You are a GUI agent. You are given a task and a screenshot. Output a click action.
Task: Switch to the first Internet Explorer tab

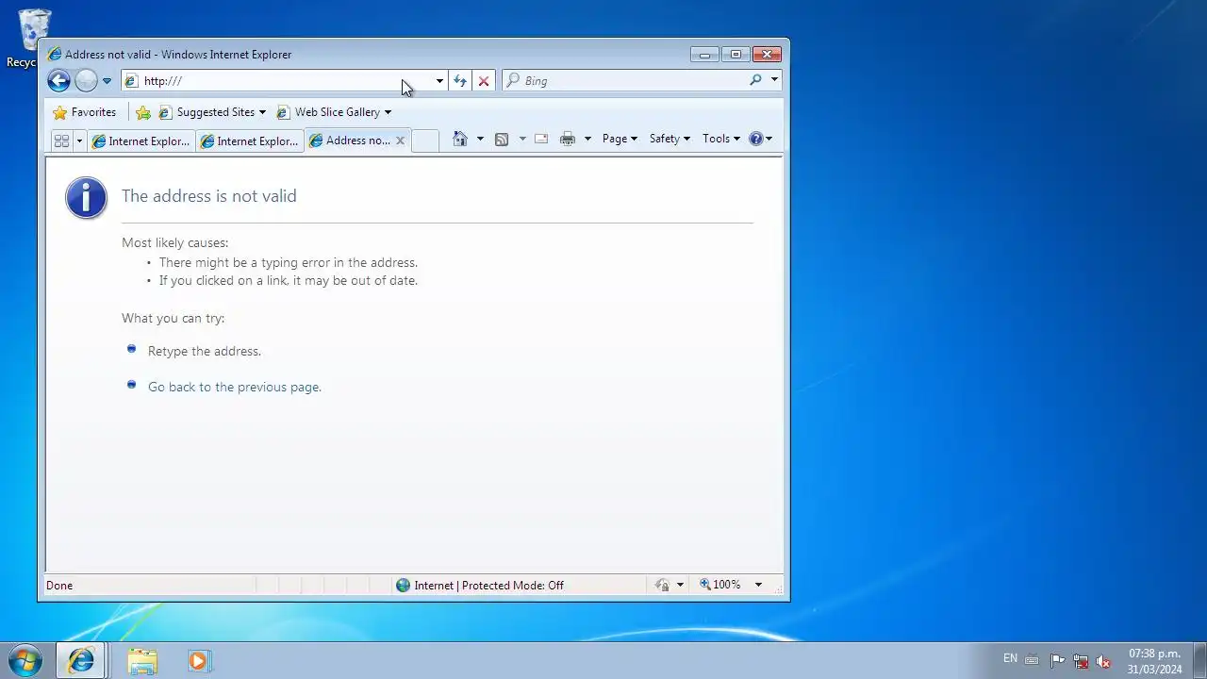(141, 141)
